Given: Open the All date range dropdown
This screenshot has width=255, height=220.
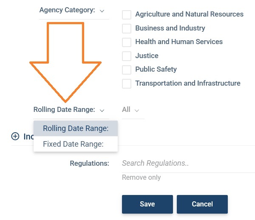Looking at the screenshot, I should coord(130,110).
